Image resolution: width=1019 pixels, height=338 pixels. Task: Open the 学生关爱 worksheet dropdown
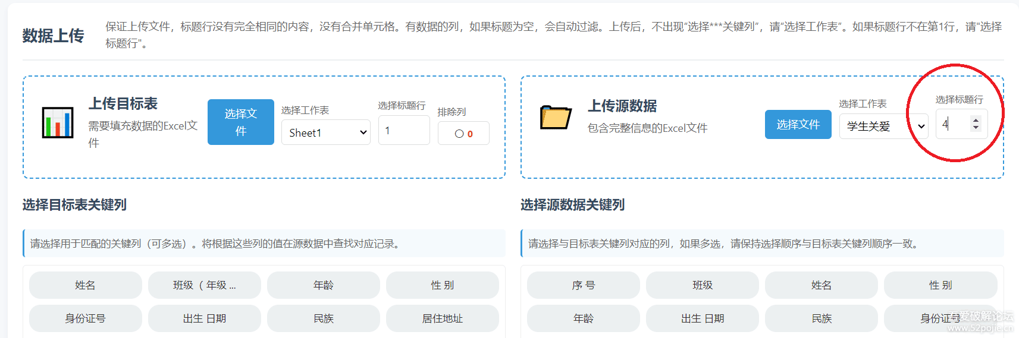point(883,126)
